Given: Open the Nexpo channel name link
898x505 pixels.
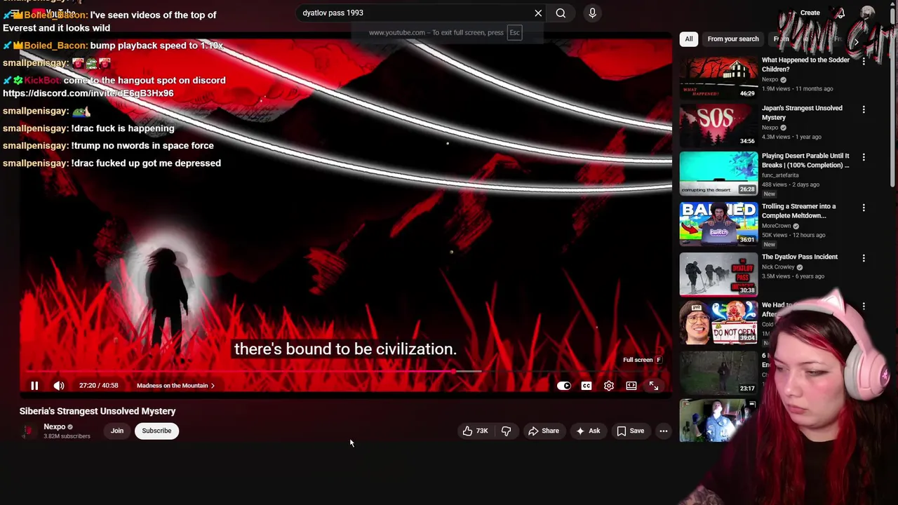Looking at the screenshot, I should [x=55, y=426].
